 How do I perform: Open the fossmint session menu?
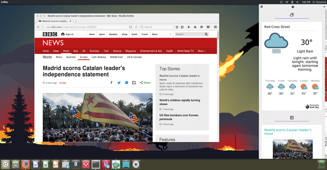[x=319, y=2]
